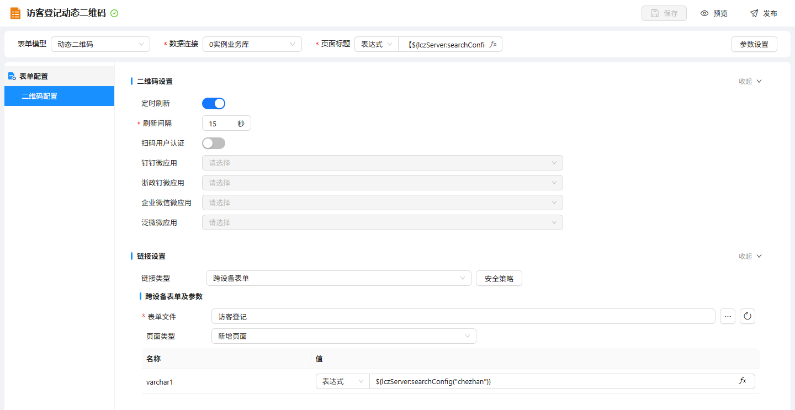Enable the 扫码用户认证 switch
Viewport: 795px width, 410px height.
(x=214, y=143)
